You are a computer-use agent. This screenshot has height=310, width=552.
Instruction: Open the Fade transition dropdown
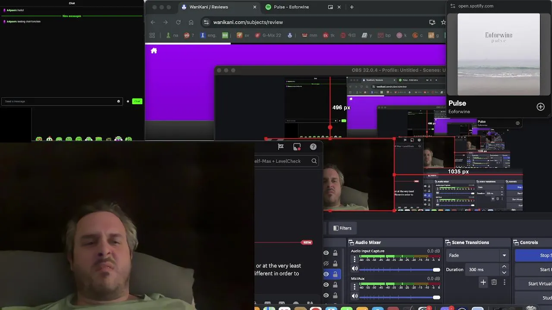[x=477, y=255]
